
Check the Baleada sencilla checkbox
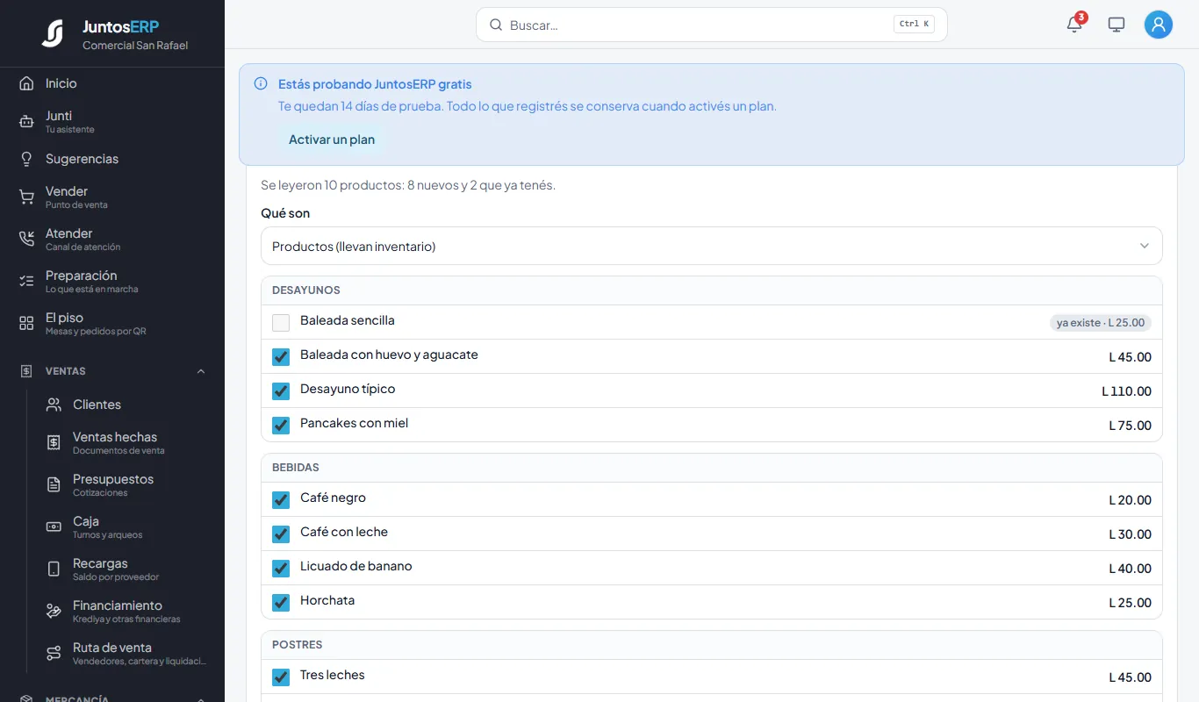[x=281, y=323]
